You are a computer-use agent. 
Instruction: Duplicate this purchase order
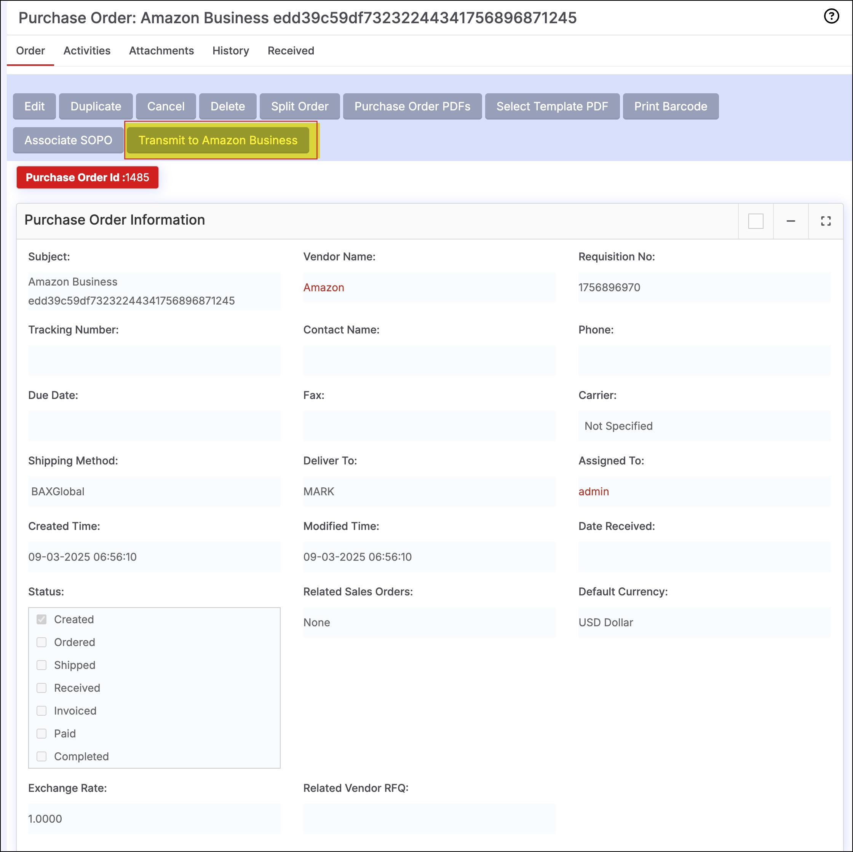96,106
